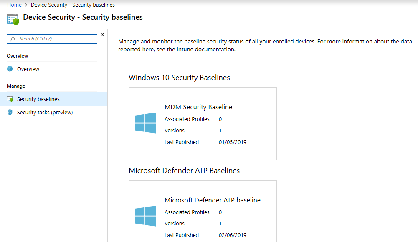Open the Overview menu item
Image resolution: width=418 pixels, height=242 pixels.
tap(28, 69)
